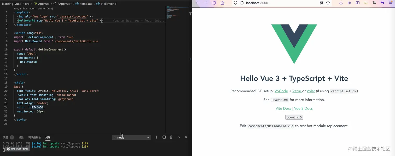Bookmark this page with star icon

point(328,3)
